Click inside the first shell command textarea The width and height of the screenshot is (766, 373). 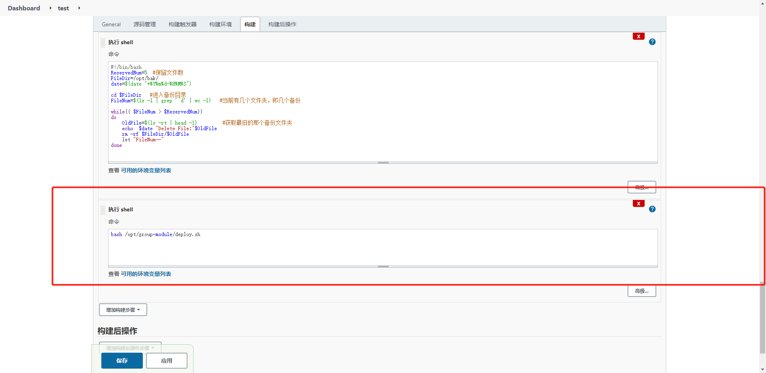pyautogui.click(x=383, y=111)
